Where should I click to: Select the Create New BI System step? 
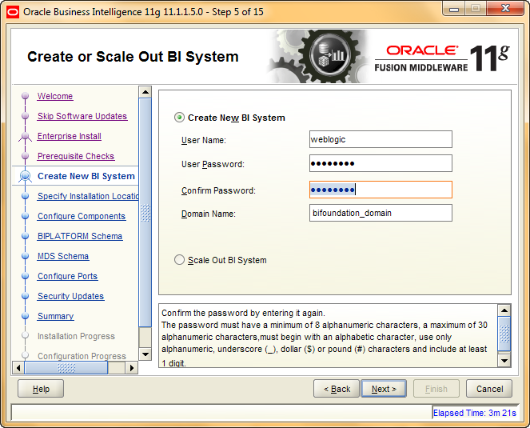coord(86,176)
